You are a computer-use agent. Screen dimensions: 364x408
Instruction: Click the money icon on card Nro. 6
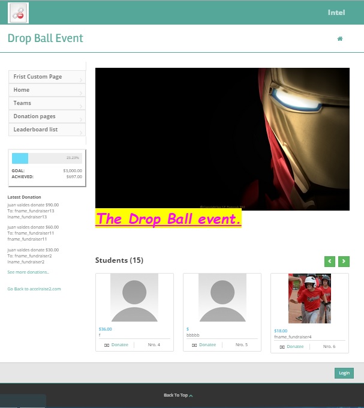coord(282,347)
